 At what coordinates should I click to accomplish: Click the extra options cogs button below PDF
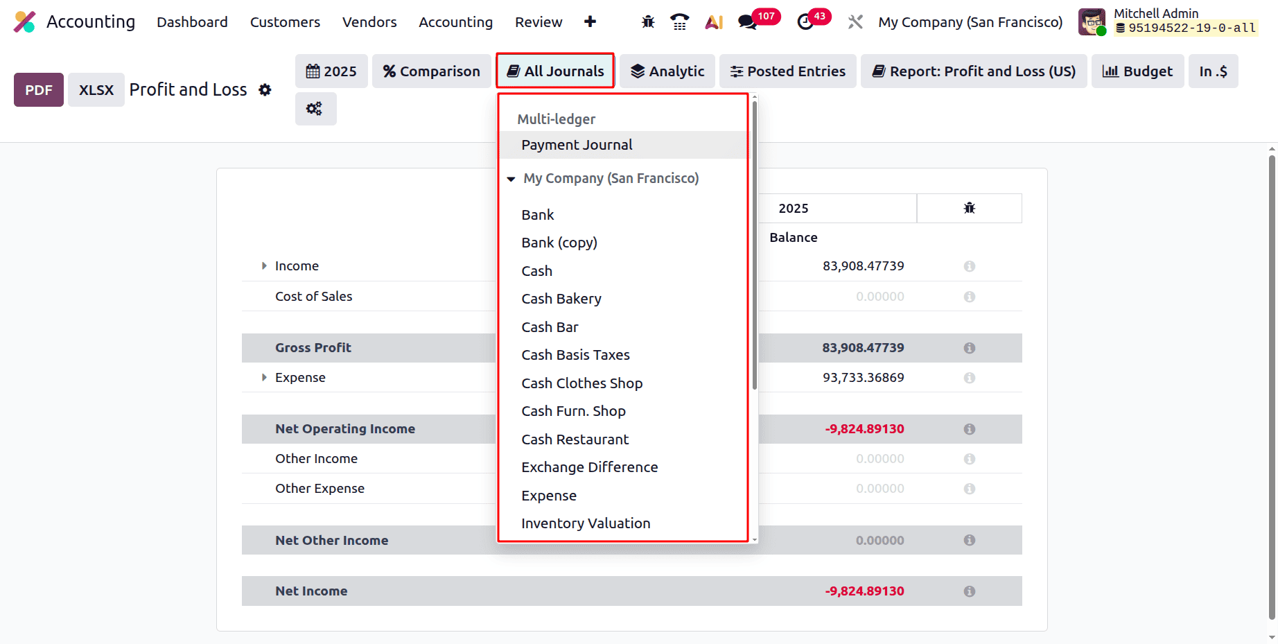click(315, 108)
